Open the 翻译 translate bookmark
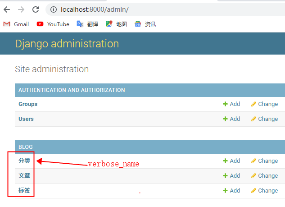Screen dimensions: 285x207 pyautogui.click(x=87, y=24)
